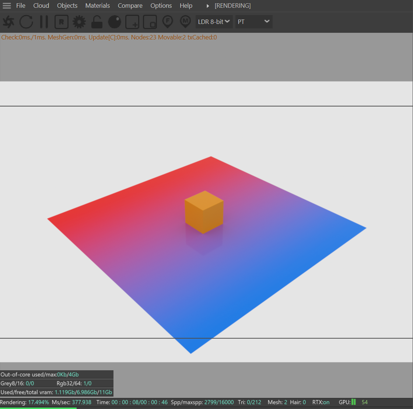413x409 pixels.
Task: Open the Compare menu
Action: pyautogui.click(x=130, y=6)
